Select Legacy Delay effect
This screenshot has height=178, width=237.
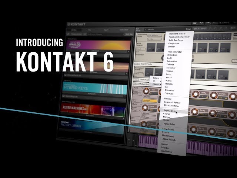[169, 124]
